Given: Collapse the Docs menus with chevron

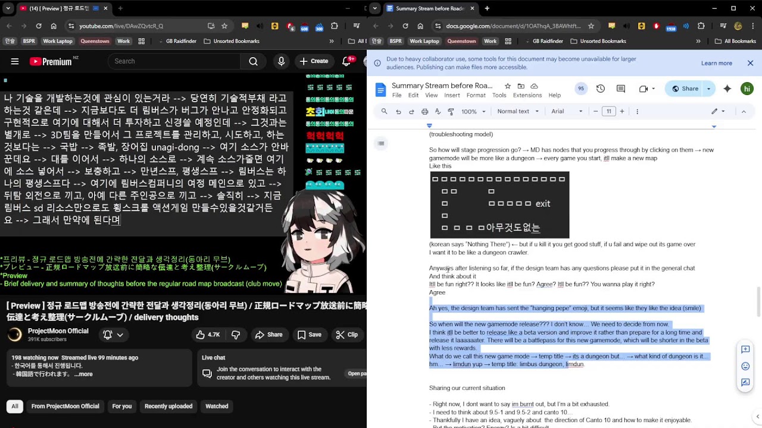Looking at the screenshot, I should (x=744, y=111).
